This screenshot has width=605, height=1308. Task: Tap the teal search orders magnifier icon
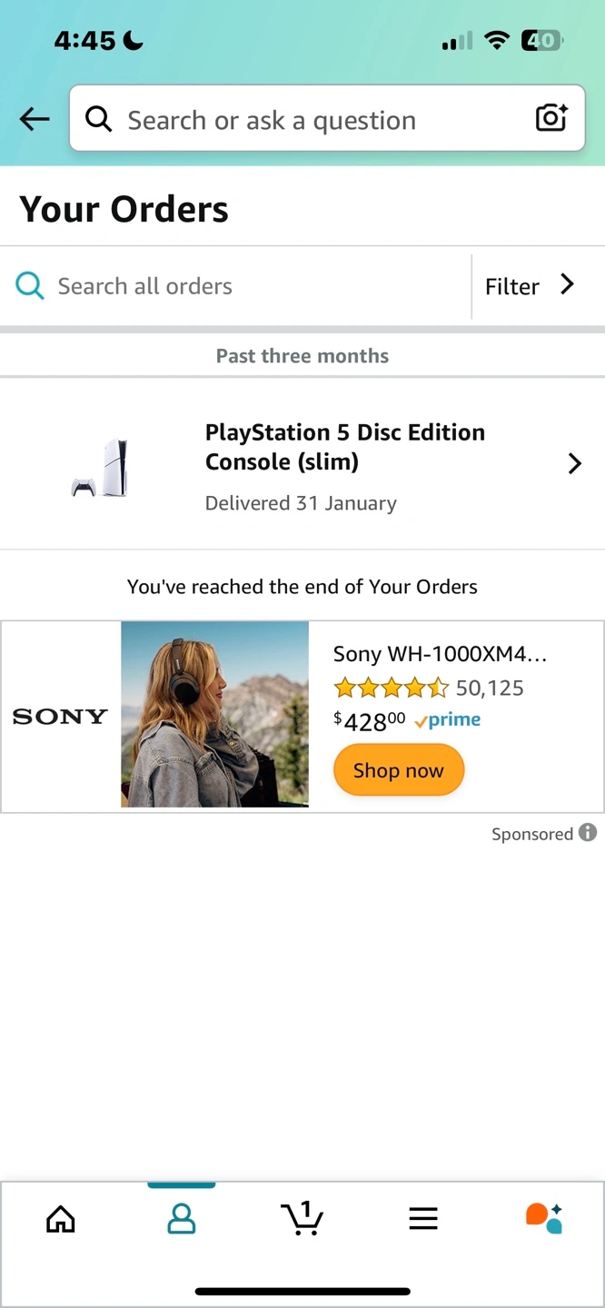(30, 286)
